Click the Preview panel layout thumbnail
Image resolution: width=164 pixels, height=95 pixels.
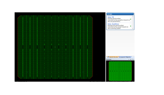tap(120, 71)
